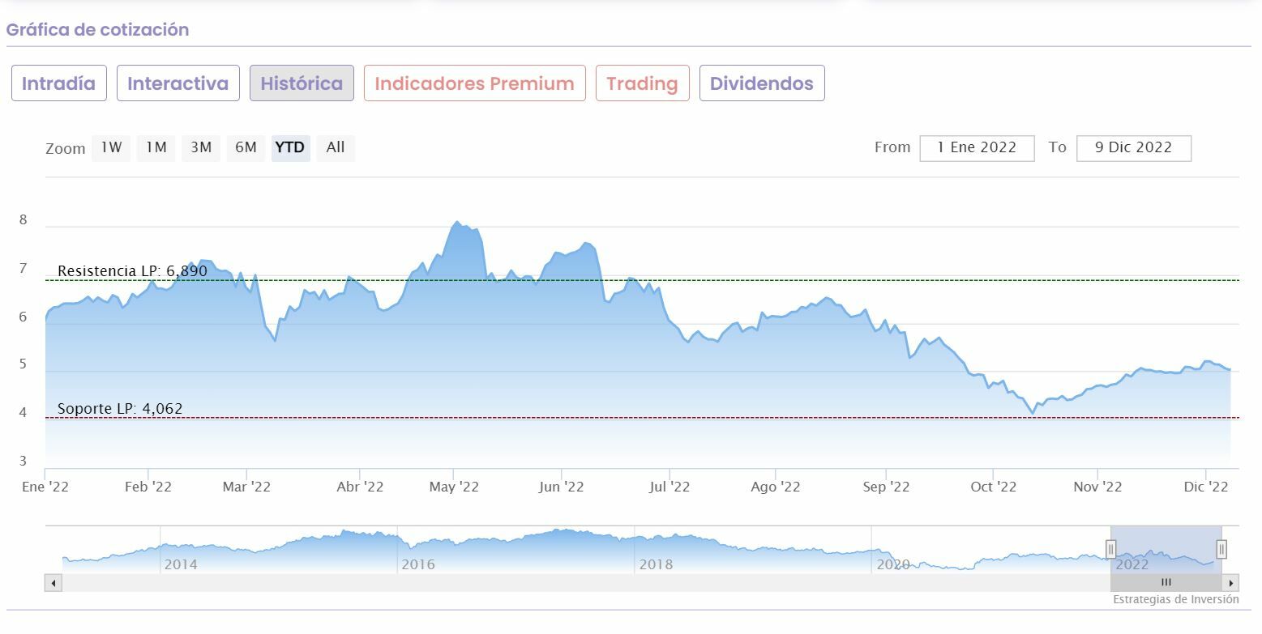Image resolution: width=1262 pixels, height=634 pixels.
Task: Click the navigator scrollbar grip thumb
Action: point(1166,582)
